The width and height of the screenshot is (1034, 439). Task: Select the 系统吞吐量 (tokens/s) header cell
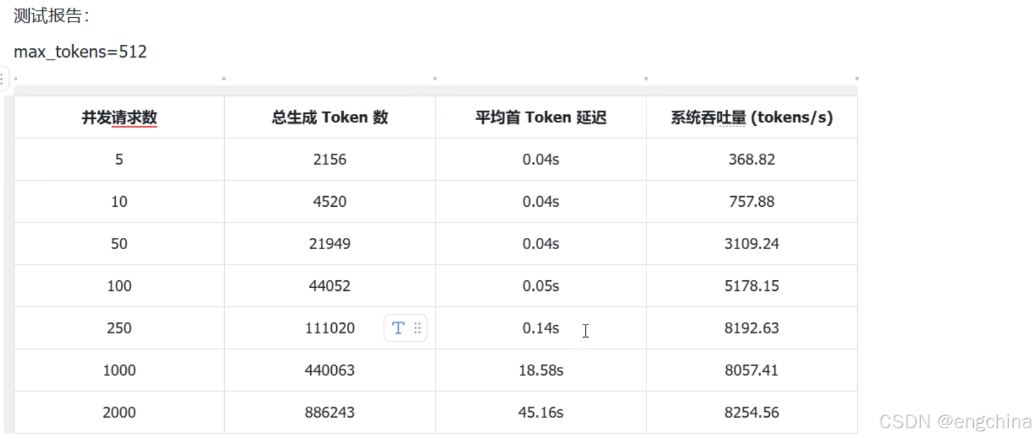coord(752,117)
